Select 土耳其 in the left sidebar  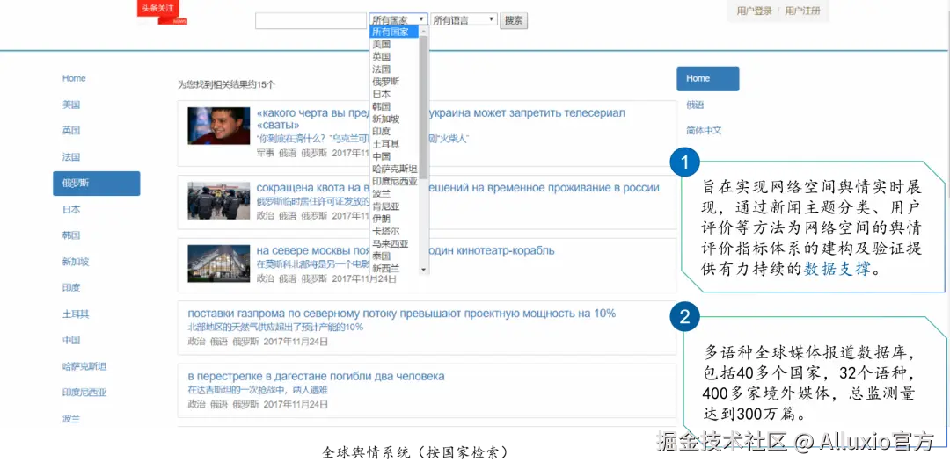click(x=76, y=314)
